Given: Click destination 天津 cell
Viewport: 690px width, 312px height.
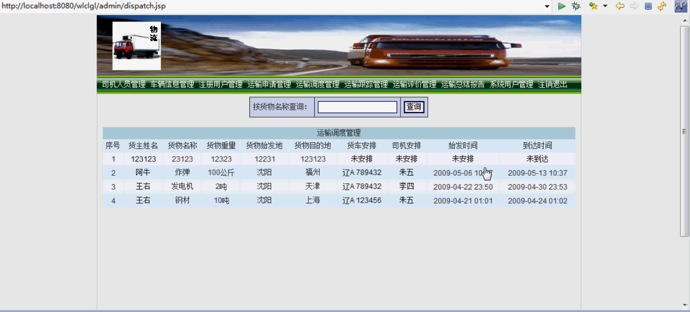Looking at the screenshot, I should click(x=313, y=187).
